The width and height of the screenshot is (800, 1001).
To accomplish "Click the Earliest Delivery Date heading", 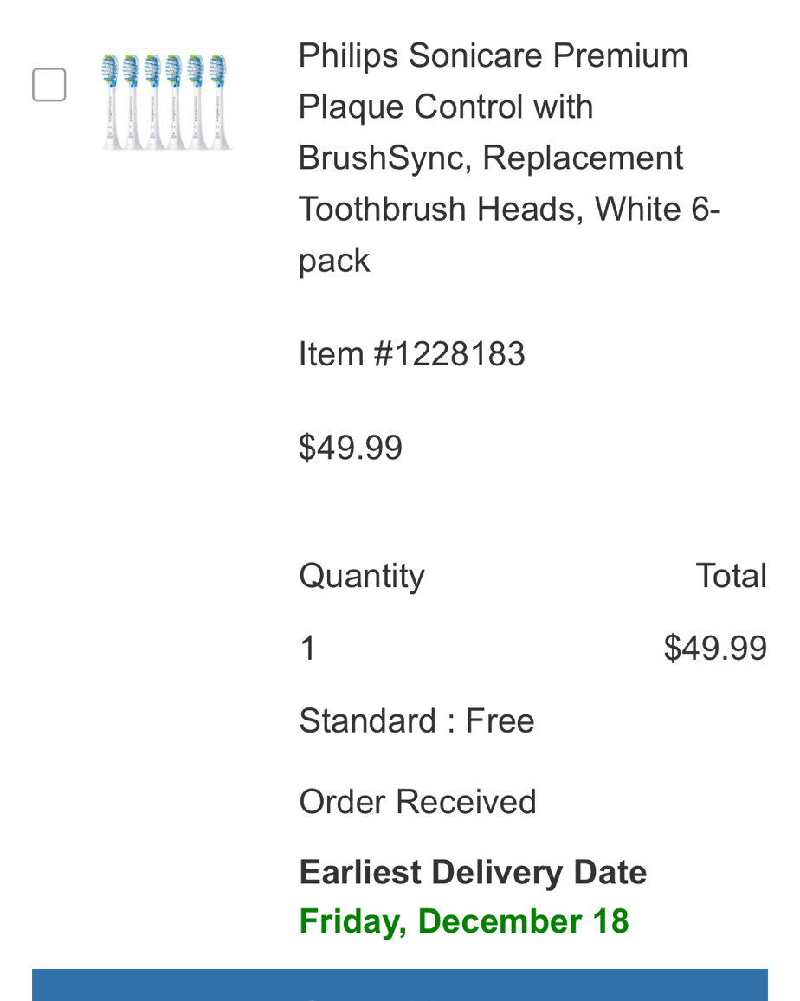I will click(x=473, y=872).
